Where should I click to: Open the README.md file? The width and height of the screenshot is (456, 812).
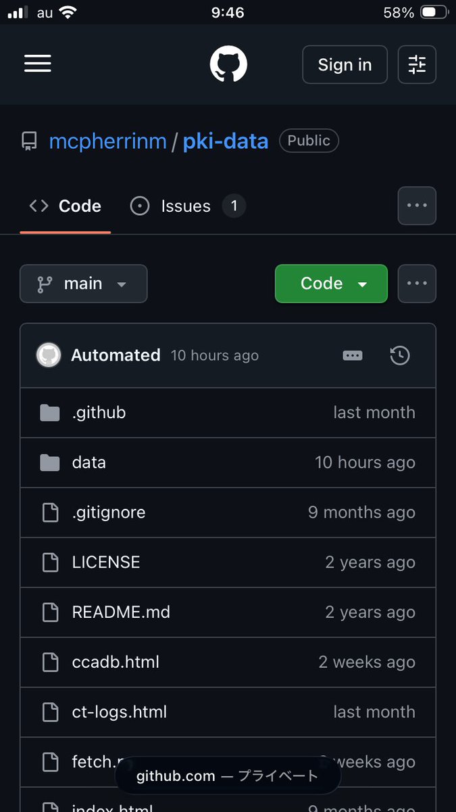[121, 612]
